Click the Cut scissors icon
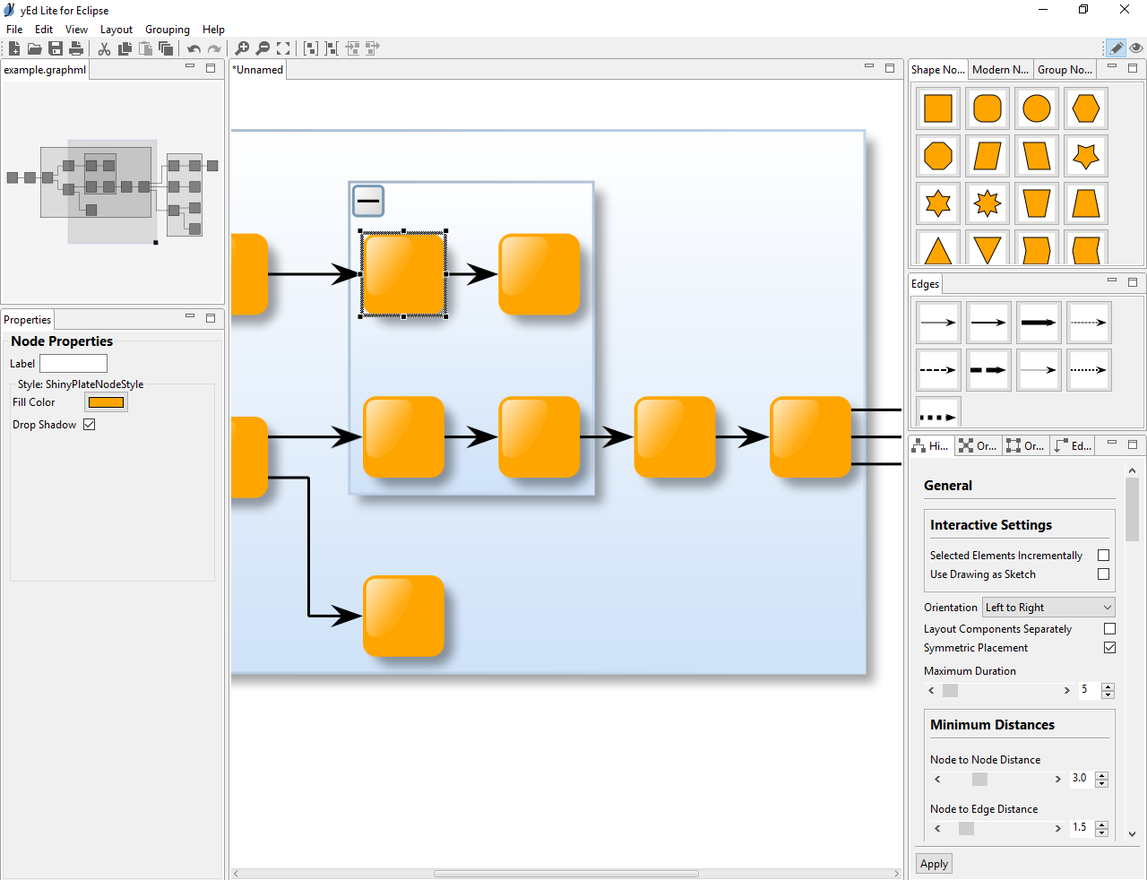Screen dimensions: 1147x880 pyautogui.click(x=105, y=48)
